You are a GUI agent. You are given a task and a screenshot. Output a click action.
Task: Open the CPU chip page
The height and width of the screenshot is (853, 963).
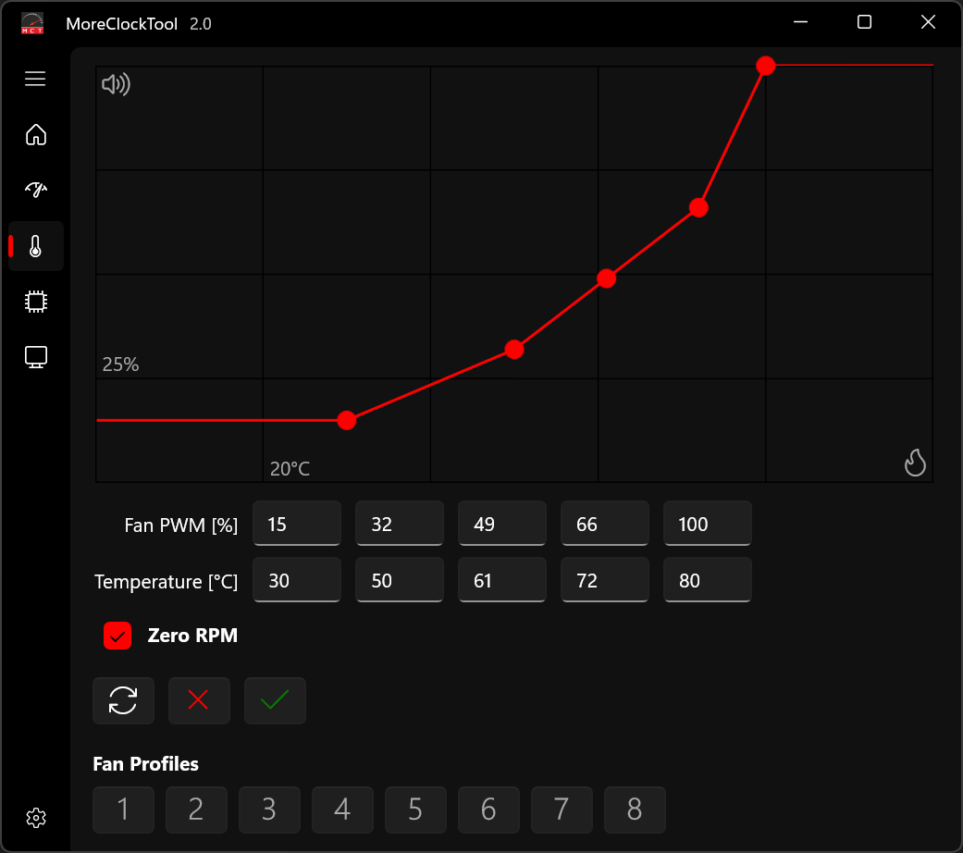[35, 301]
